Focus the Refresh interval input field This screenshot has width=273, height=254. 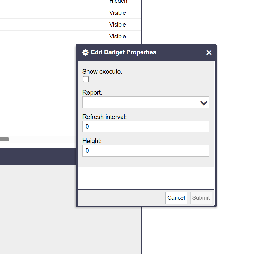tap(146, 127)
